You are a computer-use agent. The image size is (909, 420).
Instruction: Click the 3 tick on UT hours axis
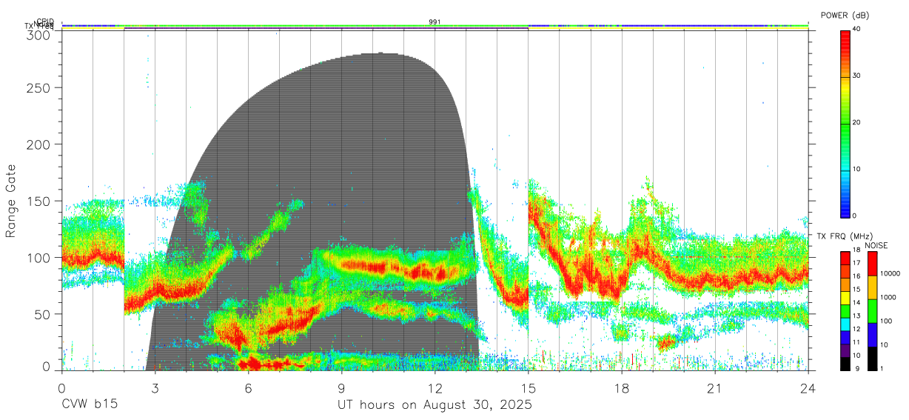[155, 388]
